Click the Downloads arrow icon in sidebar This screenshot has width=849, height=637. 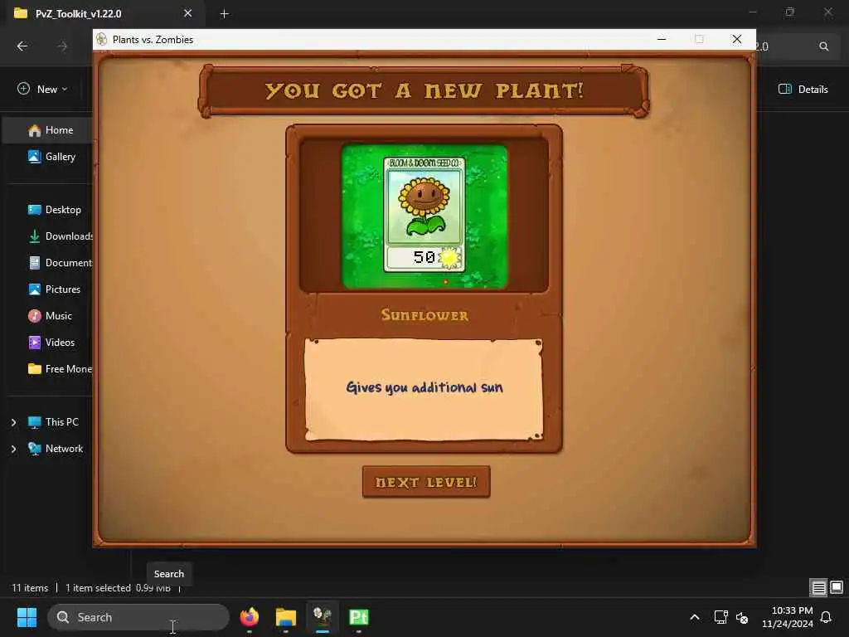[35, 236]
